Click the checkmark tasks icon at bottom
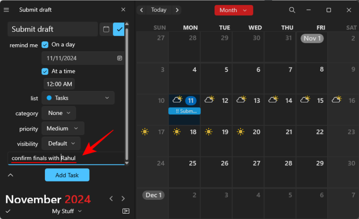The width and height of the screenshot is (359, 219). coord(8,211)
